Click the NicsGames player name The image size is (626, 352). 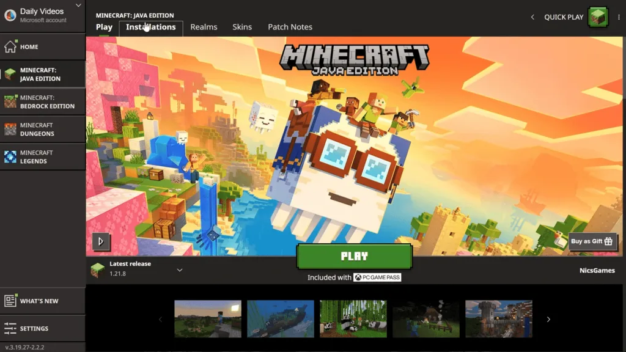click(x=597, y=271)
